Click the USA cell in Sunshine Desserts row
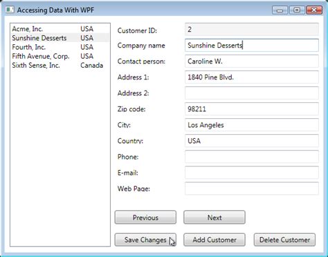This screenshot has height=257, width=328. coord(86,38)
